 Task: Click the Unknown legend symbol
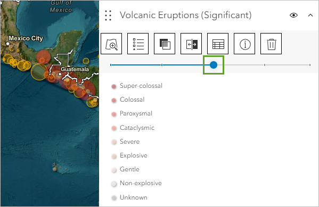coord(114,197)
